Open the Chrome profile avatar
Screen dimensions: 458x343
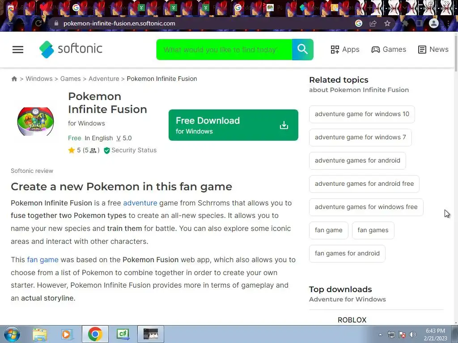pyautogui.click(x=434, y=23)
